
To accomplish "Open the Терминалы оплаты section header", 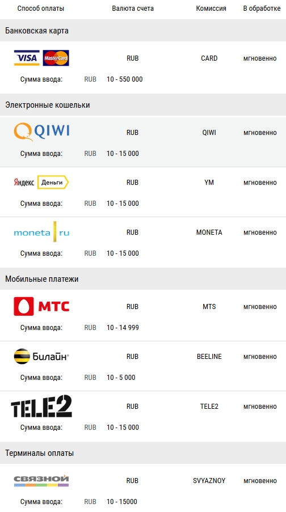I will click(x=143, y=453).
